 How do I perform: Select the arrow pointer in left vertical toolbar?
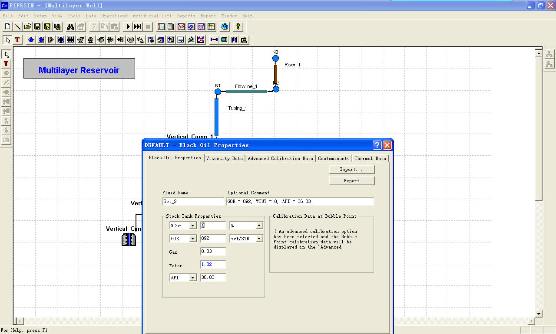(6, 54)
